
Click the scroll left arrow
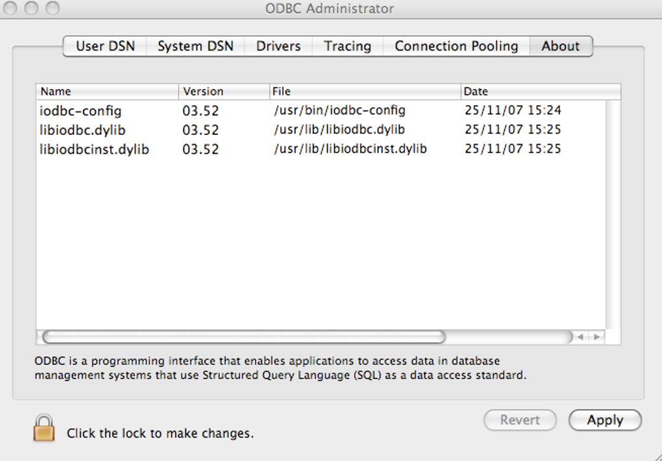(581, 337)
